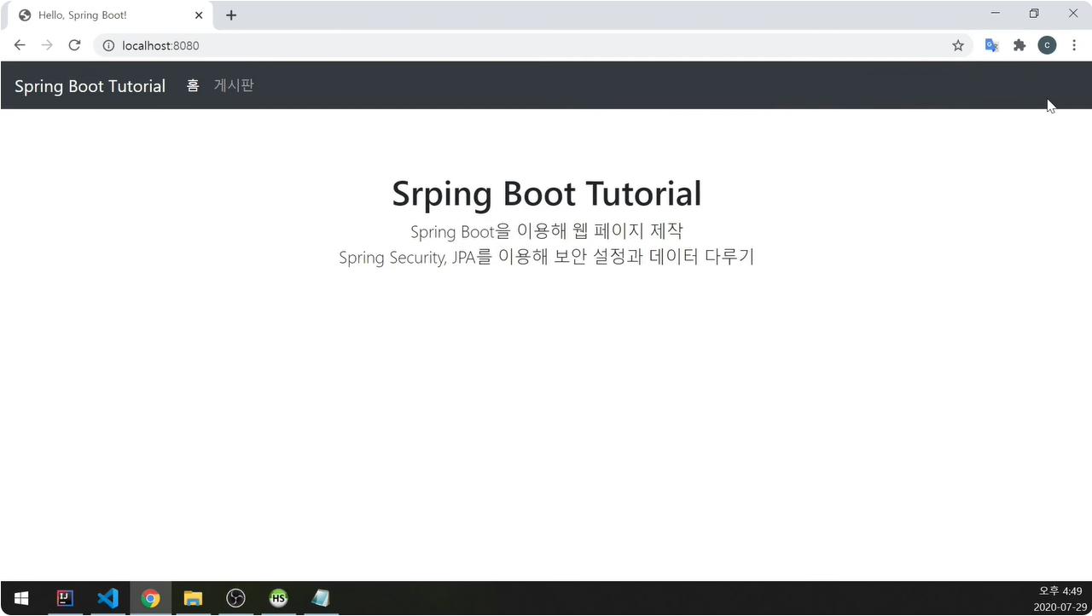Click the Srping Boot Tutorial heading
The height and width of the screenshot is (616, 1092).
547,194
